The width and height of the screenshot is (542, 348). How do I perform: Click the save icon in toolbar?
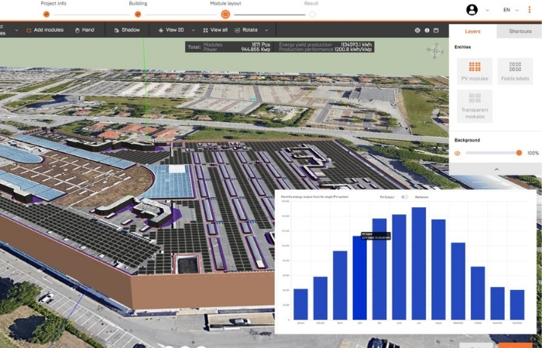point(436,30)
